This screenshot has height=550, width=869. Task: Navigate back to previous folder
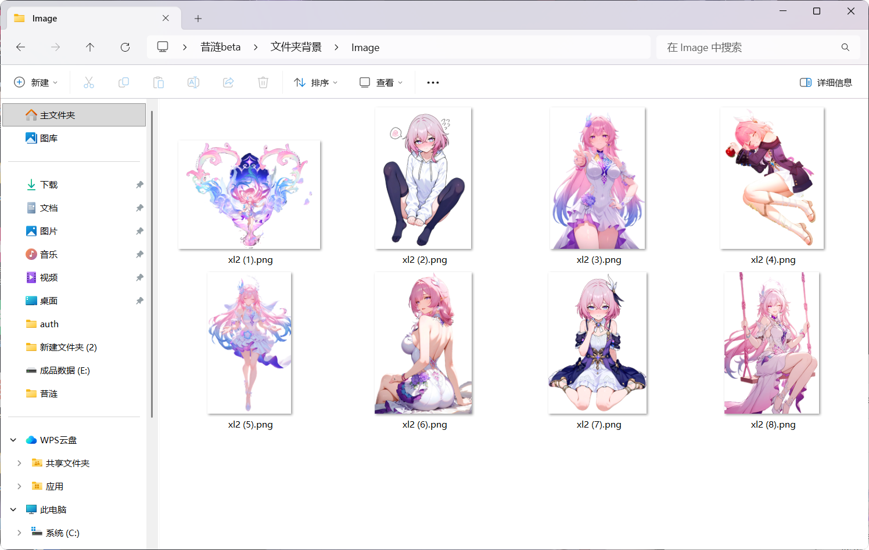21,47
